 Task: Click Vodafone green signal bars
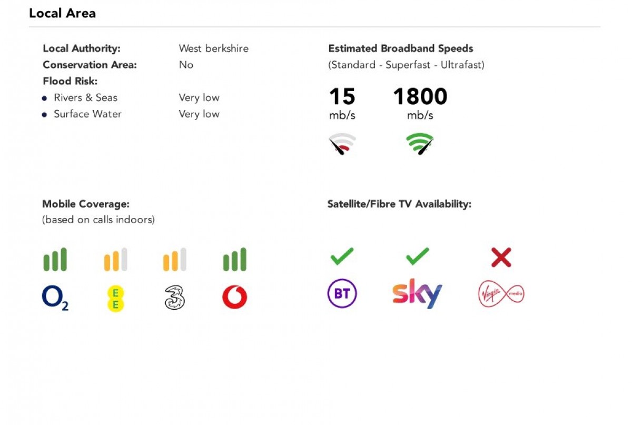coord(235,260)
